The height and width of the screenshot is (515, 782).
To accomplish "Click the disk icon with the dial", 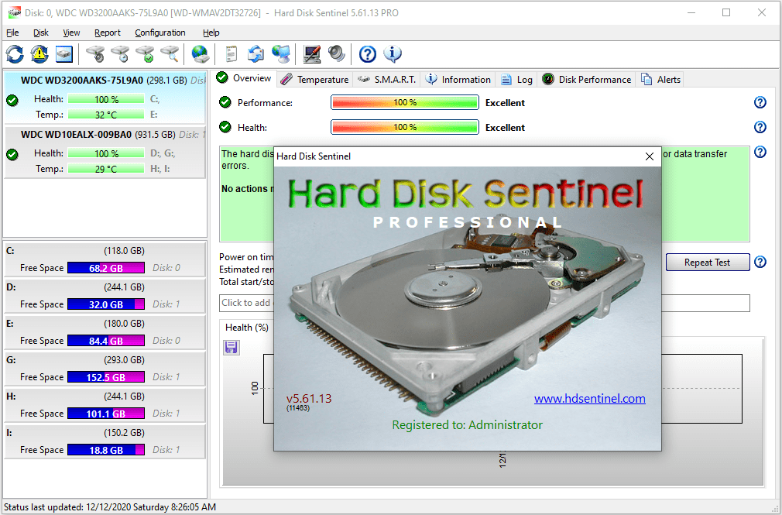I will coord(94,54).
